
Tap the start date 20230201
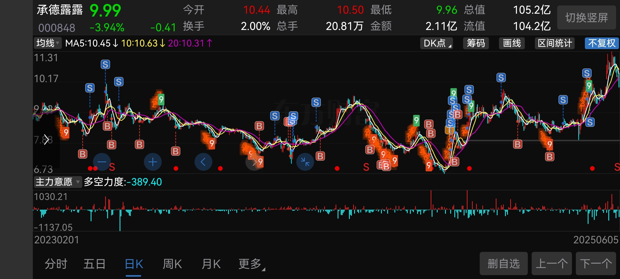point(57,240)
